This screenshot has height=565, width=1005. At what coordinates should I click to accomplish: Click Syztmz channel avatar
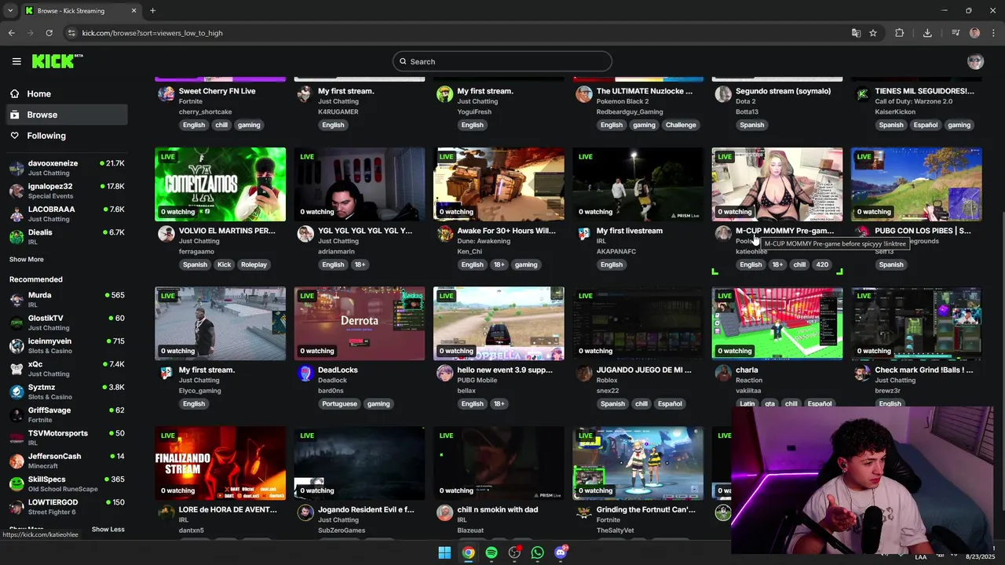(x=16, y=392)
